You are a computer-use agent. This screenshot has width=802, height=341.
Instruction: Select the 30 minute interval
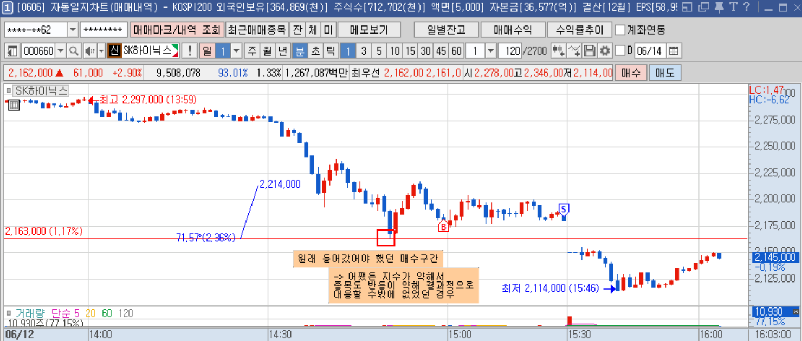[x=426, y=51]
